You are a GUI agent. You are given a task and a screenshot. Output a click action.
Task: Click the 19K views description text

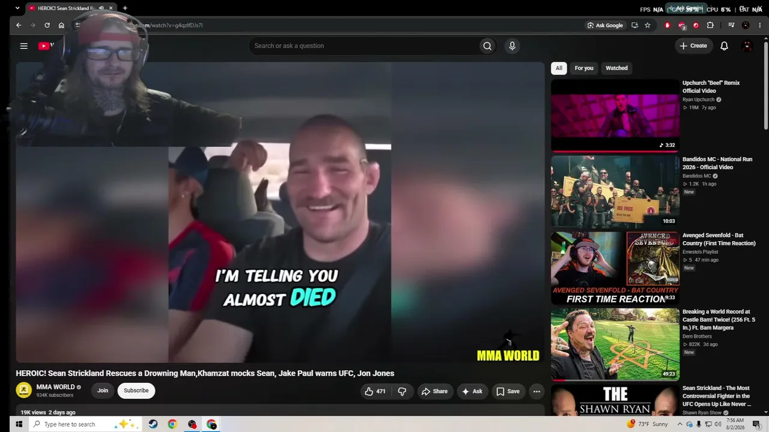(48, 412)
